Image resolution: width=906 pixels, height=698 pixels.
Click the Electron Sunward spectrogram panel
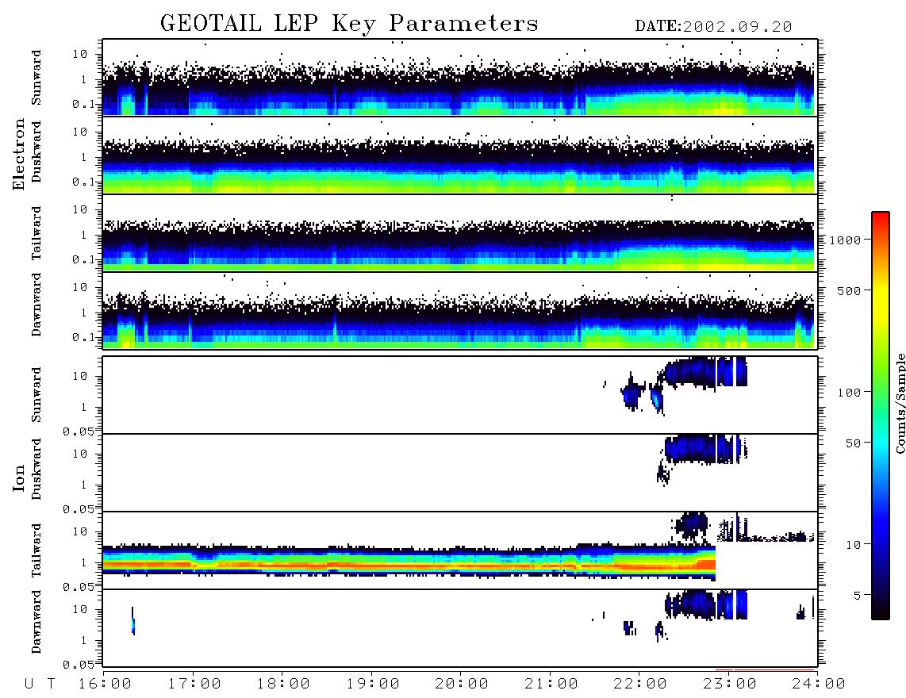click(460, 78)
